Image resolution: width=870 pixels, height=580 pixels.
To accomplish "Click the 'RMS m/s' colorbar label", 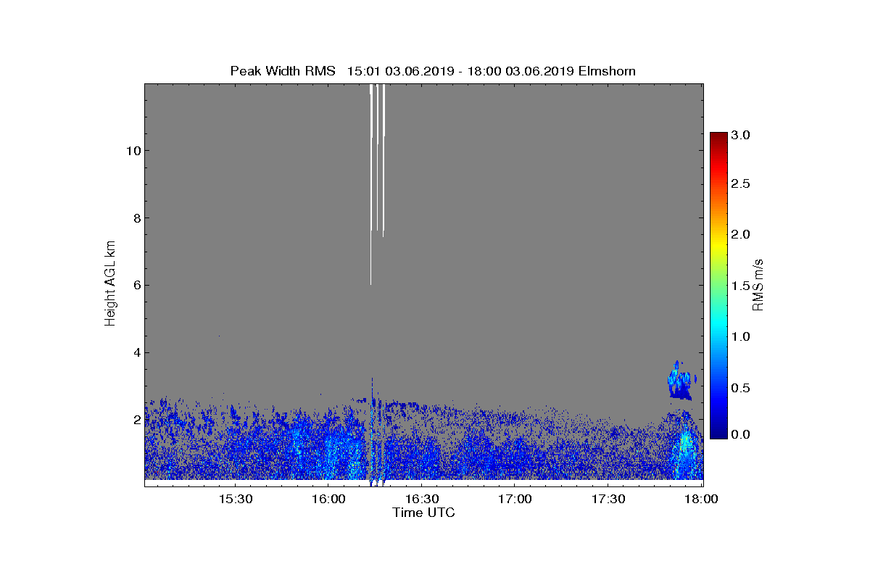I will coord(758,284).
